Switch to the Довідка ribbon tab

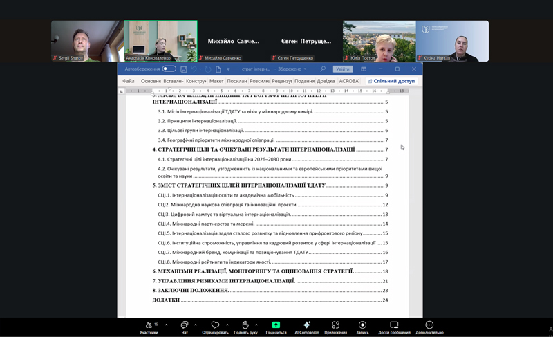pos(326,81)
